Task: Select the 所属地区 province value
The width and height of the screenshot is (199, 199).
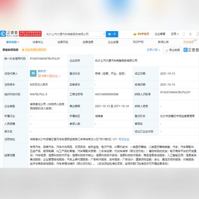Action: click(x=99, y=116)
